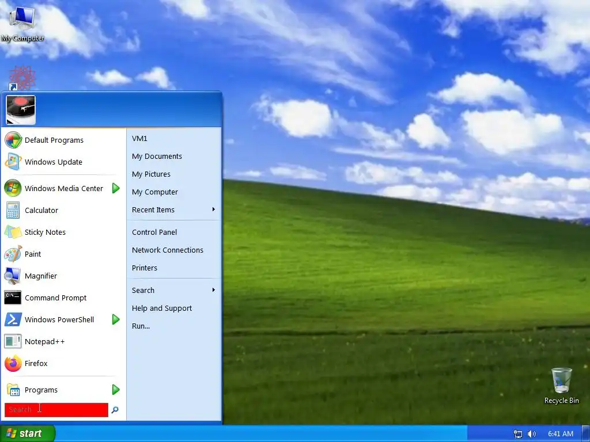Click the Sticky Notes label text

pos(45,232)
